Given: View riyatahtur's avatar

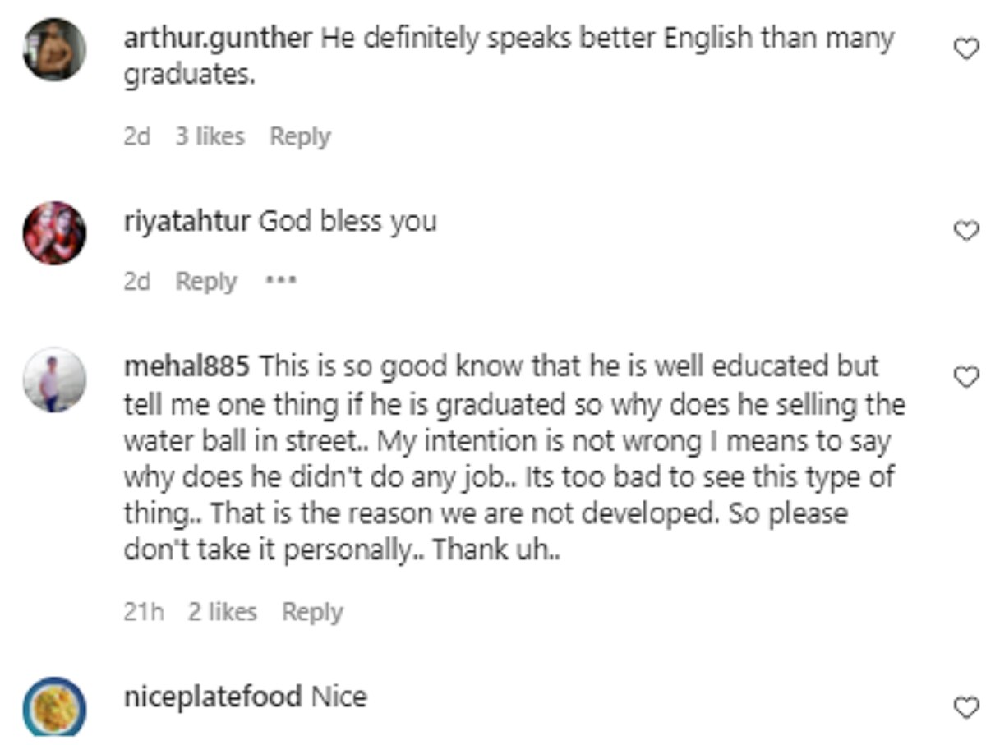Looking at the screenshot, I should coord(54,232).
